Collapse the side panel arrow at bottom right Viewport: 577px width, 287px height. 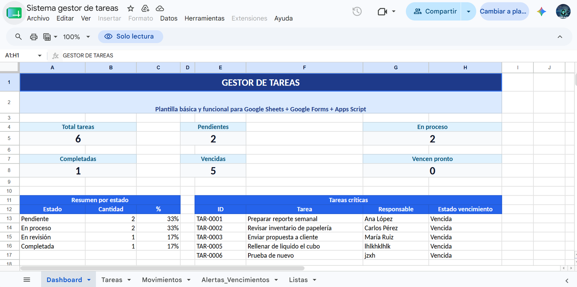pos(567,281)
